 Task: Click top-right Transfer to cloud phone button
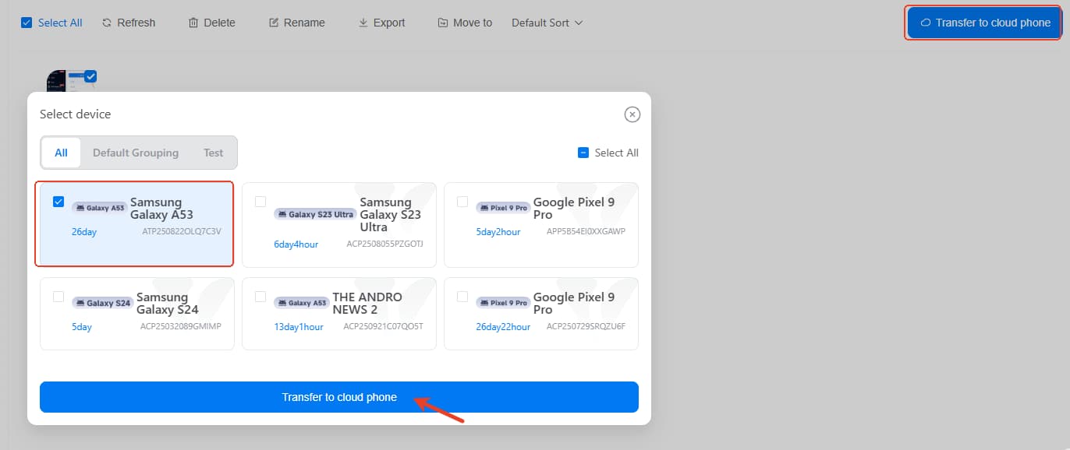[x=984, y=23]
